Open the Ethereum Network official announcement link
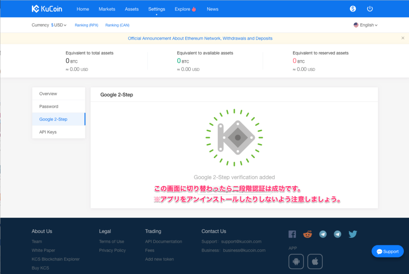Image resolution: width=409 pixels, height=274 pixels. [200, 38]
